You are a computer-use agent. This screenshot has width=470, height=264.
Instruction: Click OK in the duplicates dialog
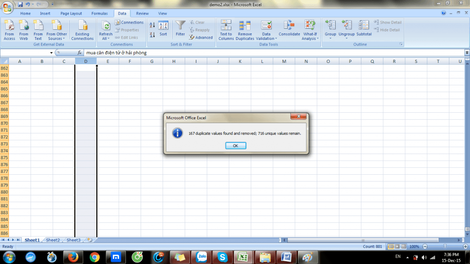click(x=235, y=146)
